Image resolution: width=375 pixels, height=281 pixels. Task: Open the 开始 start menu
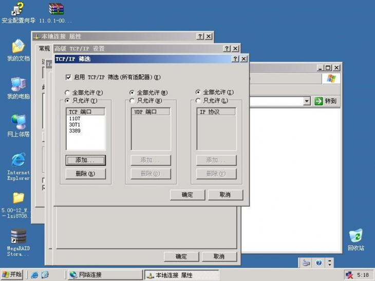12,275
